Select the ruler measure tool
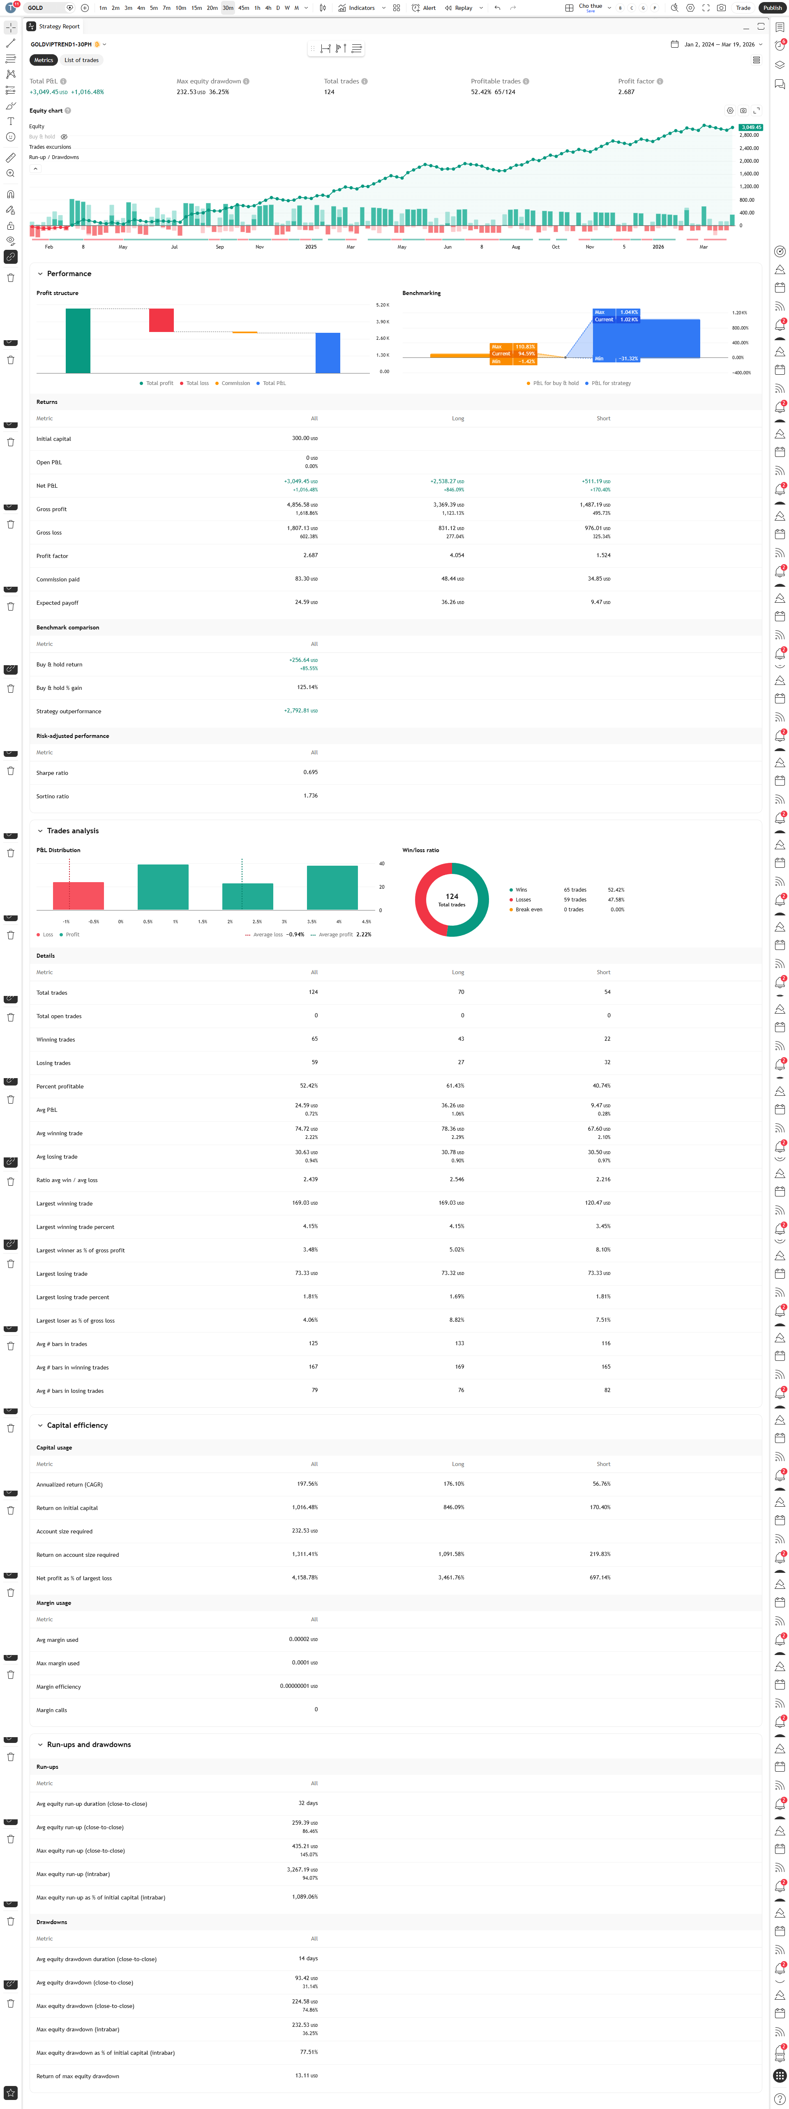 [x=11, y=157]
